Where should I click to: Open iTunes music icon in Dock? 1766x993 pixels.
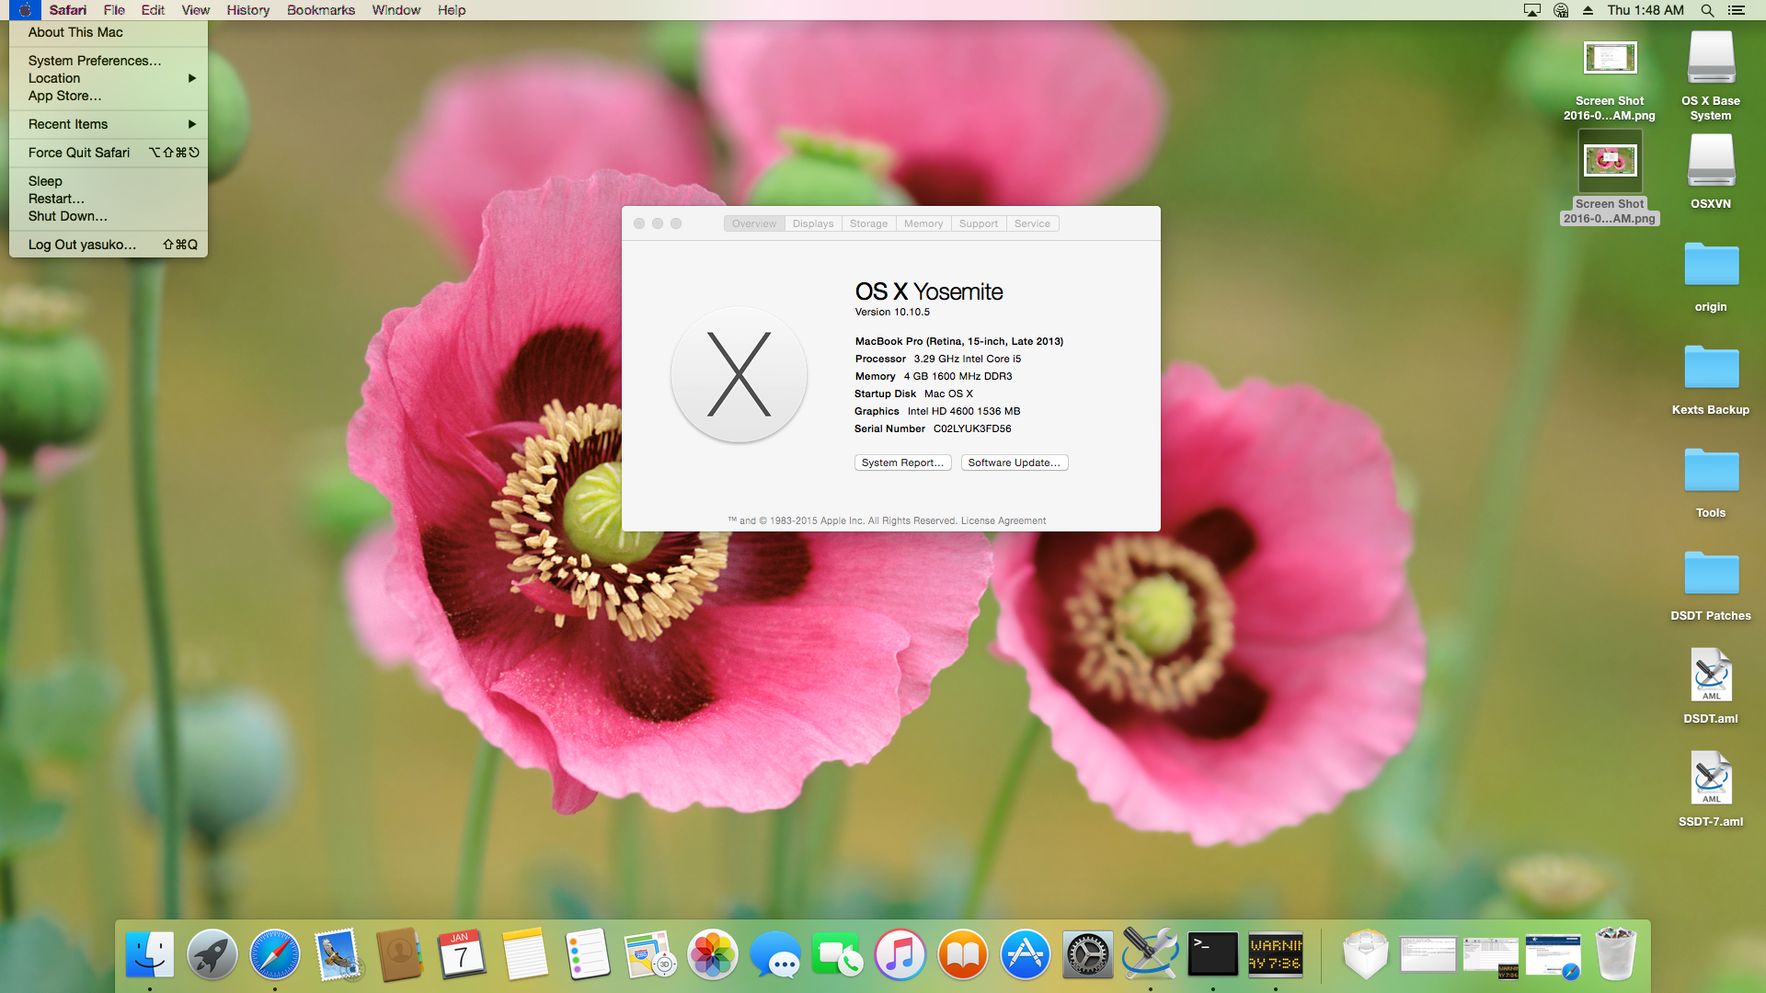[x=900, y=954]
